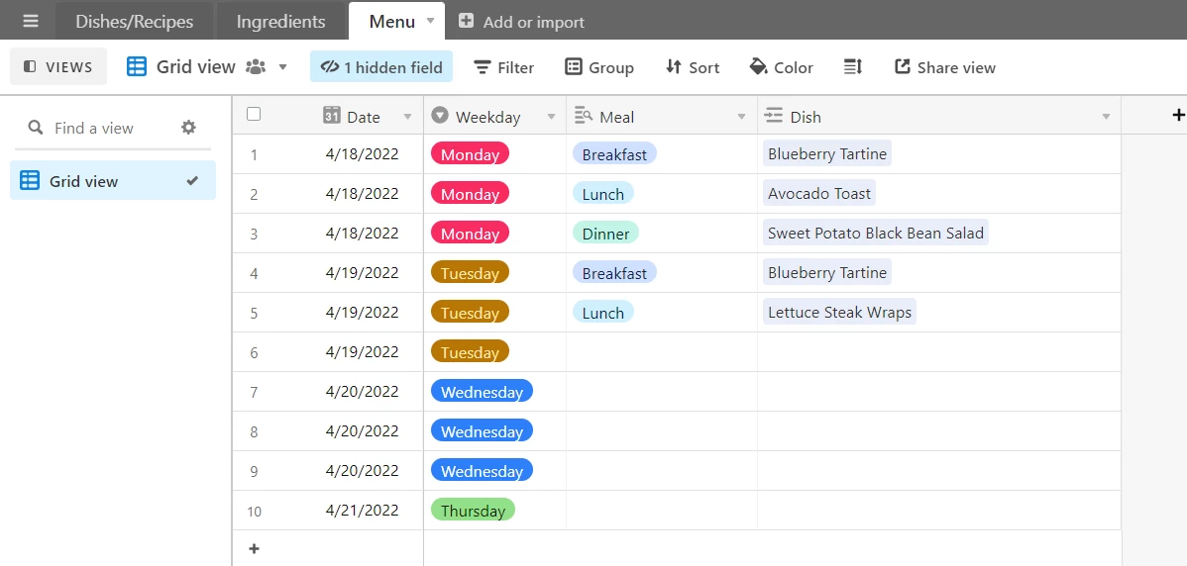
Task: Add a new record with bottom plus
Action: (255, 548)
